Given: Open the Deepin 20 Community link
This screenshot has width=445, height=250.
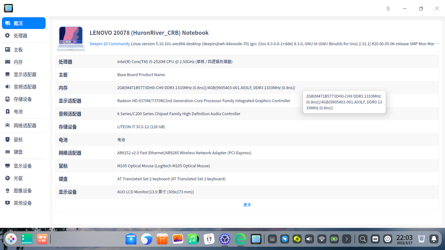Looking at the screenshot, I should pos(110,44).
